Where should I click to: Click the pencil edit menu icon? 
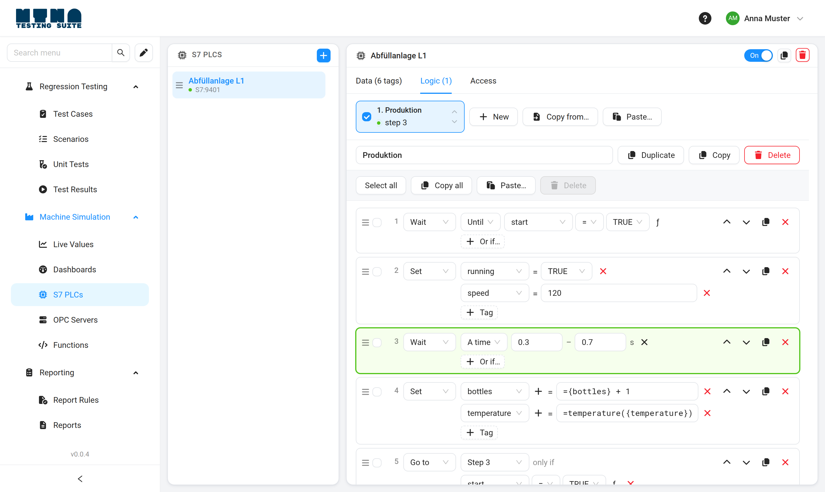tap(144, 53)
